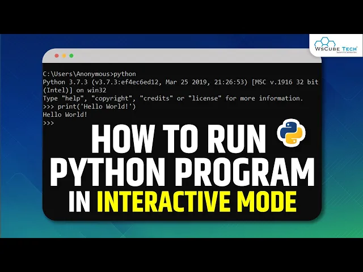Click the yellow 'INTERACTIVE MODE' text

(197, 202)
